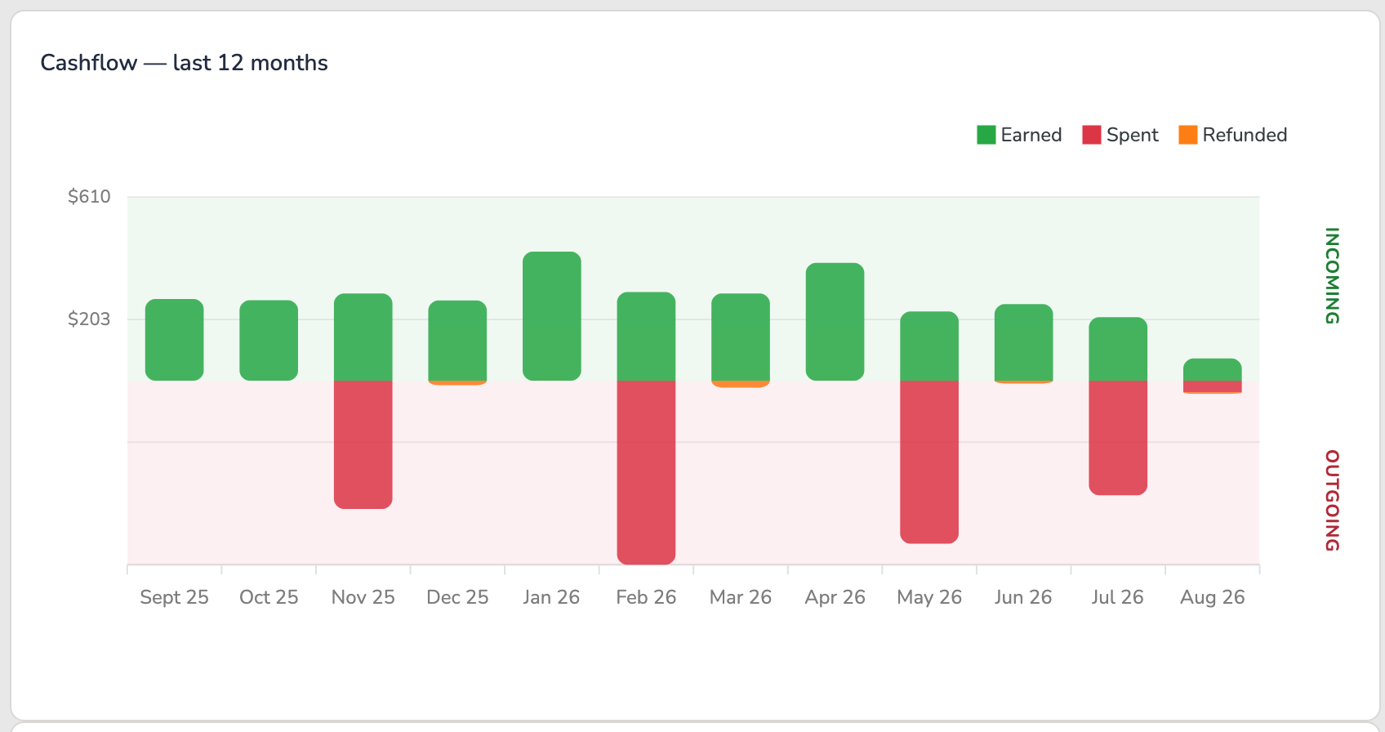Click the "Mar 26" axis label
The height and width of the screenshot is (732, 1385).
tap(741, 597)
